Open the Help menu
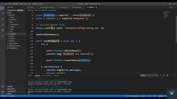This screenshot has width=177, height=99. point(41,4)
